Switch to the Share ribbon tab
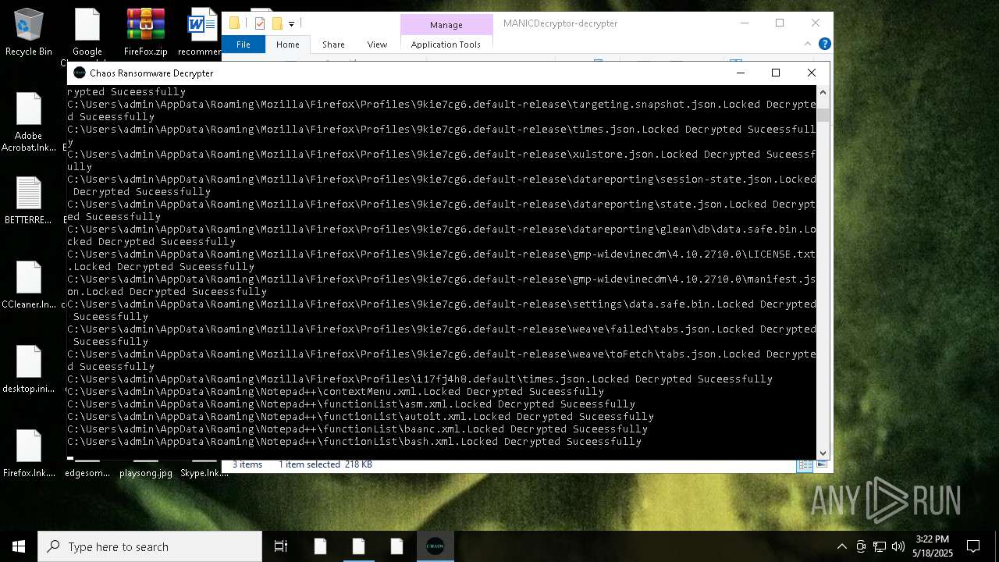Screen dimensions: 999x562 point(333,44)
